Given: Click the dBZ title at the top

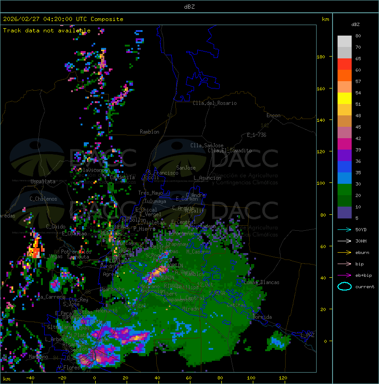Looking at the screenshot, I should point(189,6).
